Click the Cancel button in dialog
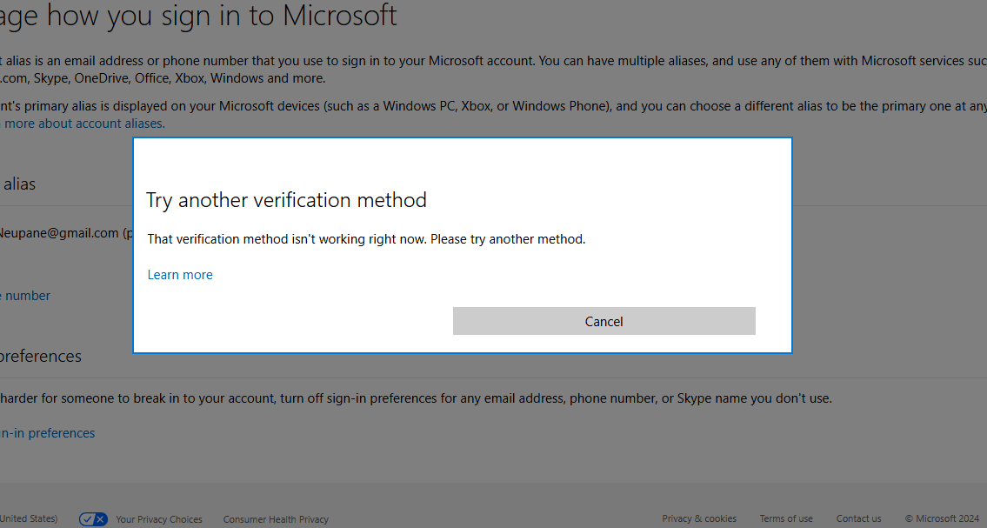Screen dimensions: 987x528 [x=604, y=321]
